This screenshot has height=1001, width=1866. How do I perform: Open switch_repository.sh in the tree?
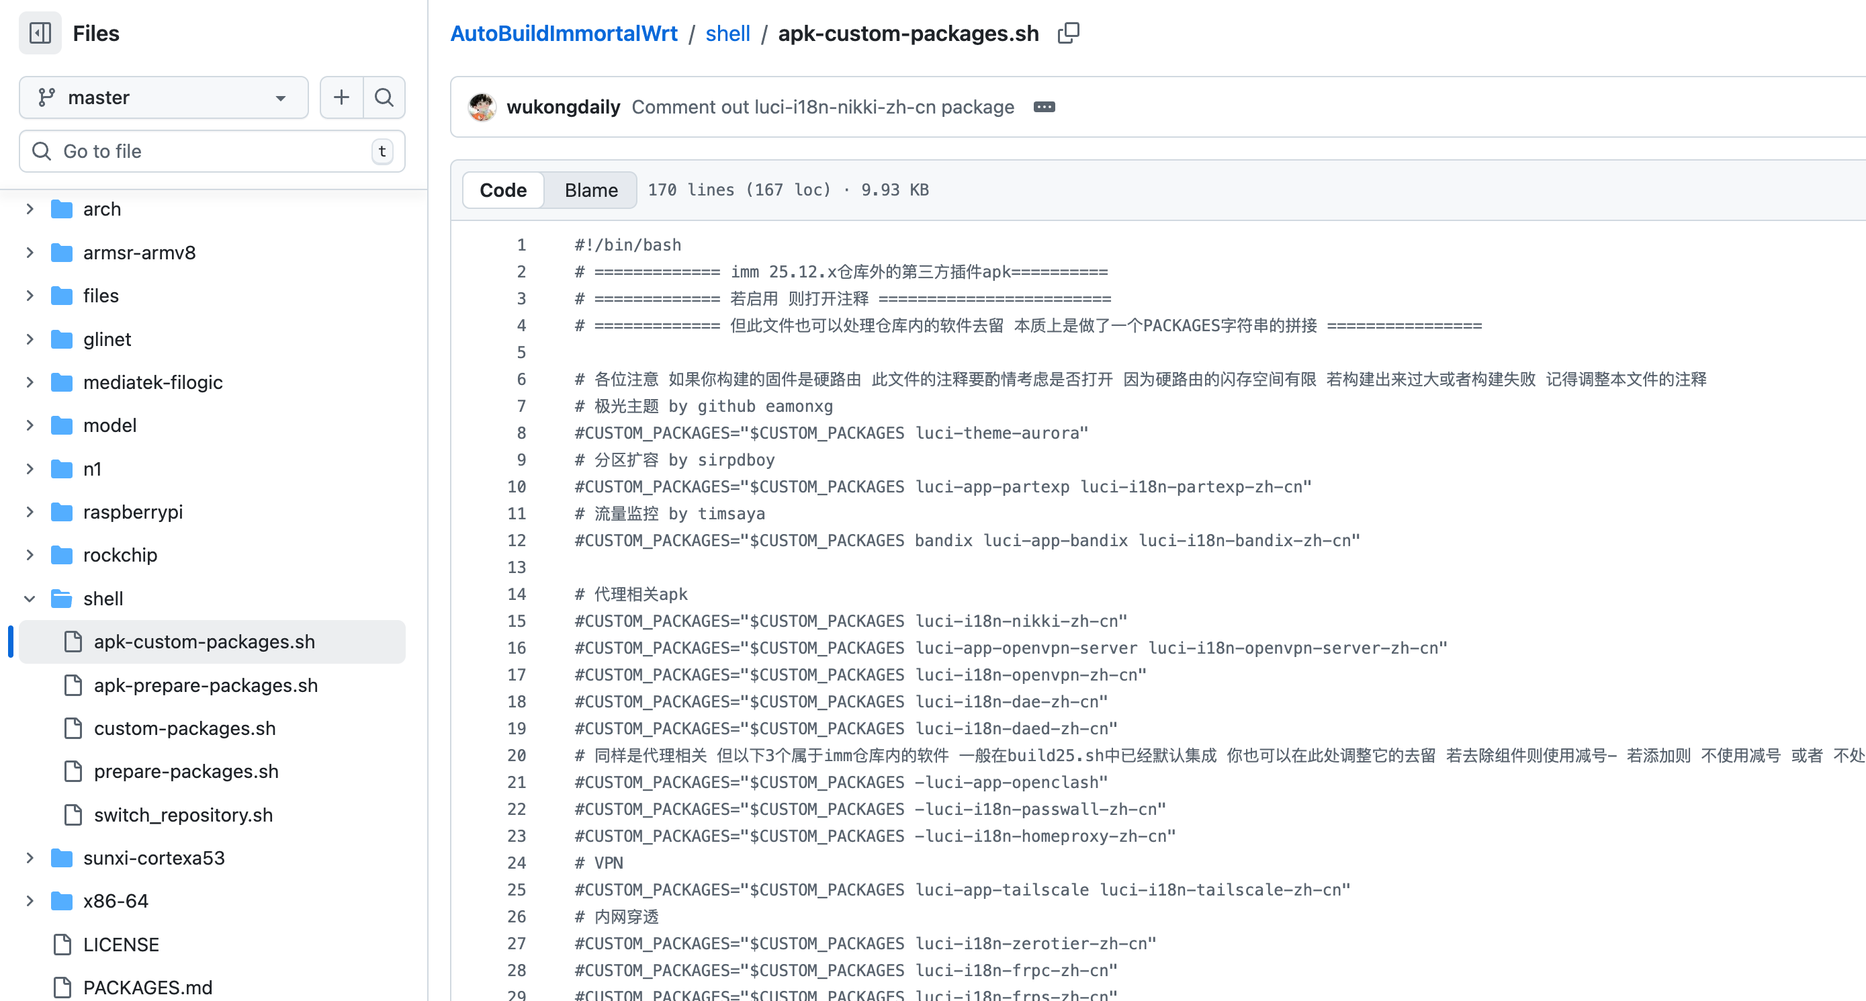coord(183,815)
